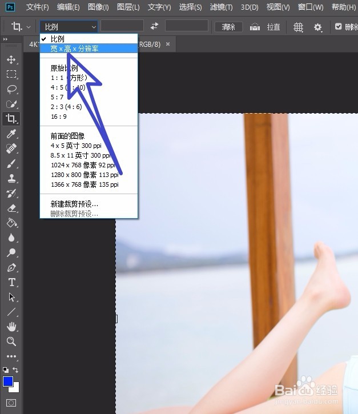The height and width of the screenshot is (414, 358).
Task: Select the Quick Selection tool
Action: [11, 104]
